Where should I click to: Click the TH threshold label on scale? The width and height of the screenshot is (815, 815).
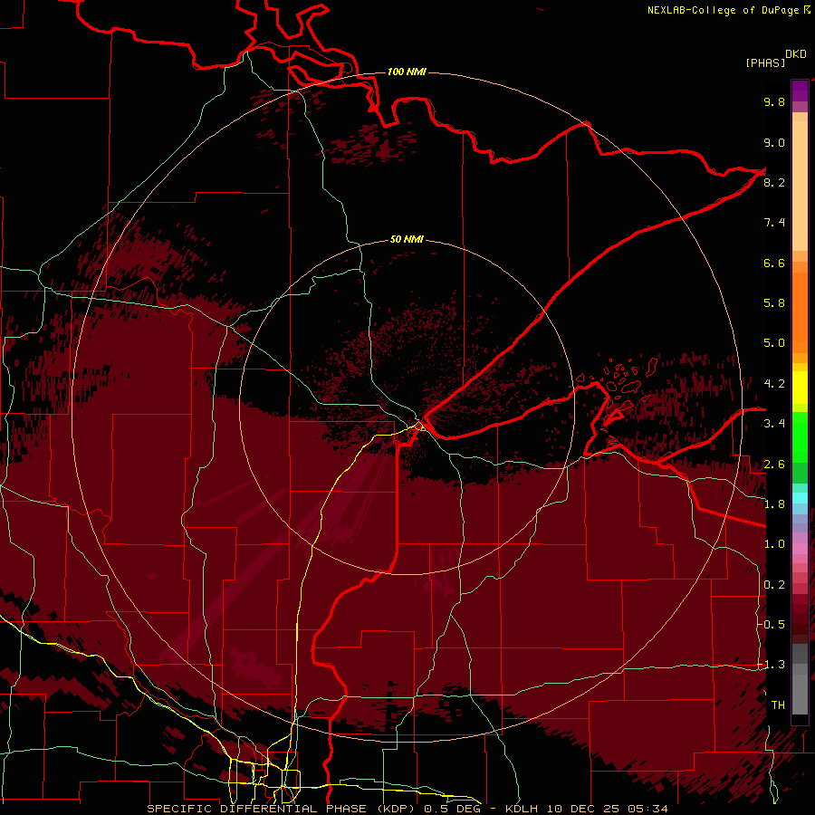coord(778,705)
